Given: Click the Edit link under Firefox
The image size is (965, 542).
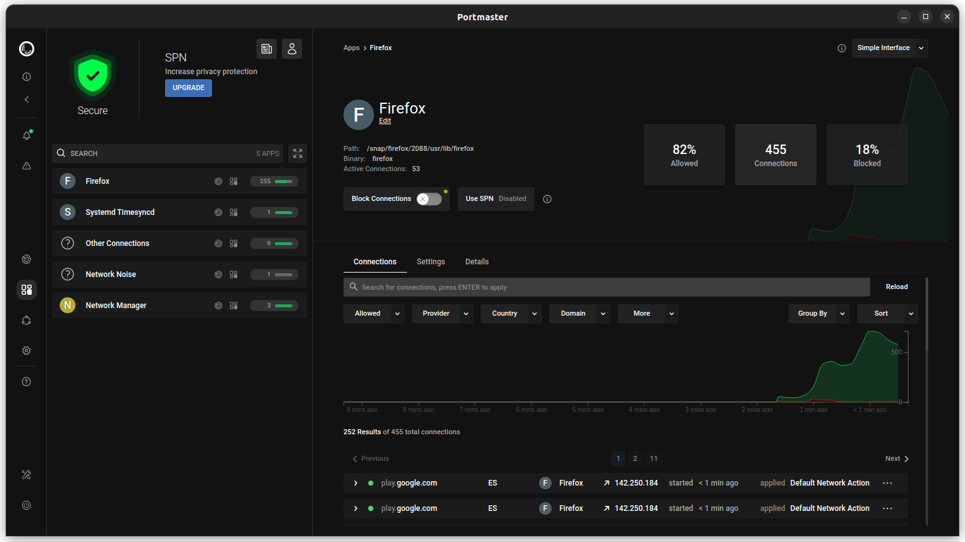Looking at the screenshot, I should pyautogui.click(x=385, y=121).
